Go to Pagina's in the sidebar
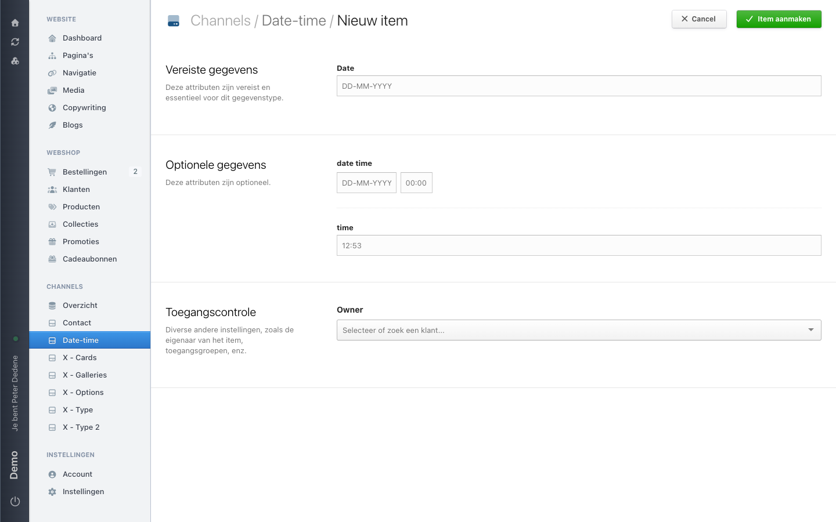 tap(78, 56)
